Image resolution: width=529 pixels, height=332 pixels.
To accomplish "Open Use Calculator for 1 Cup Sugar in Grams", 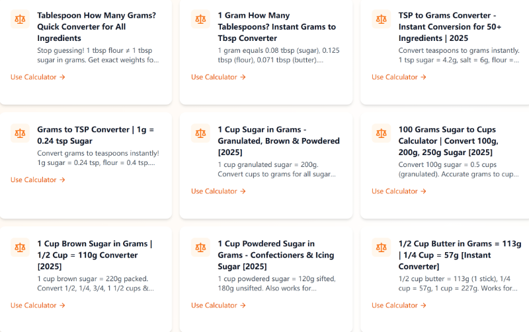I will click(x=218, y=191).
